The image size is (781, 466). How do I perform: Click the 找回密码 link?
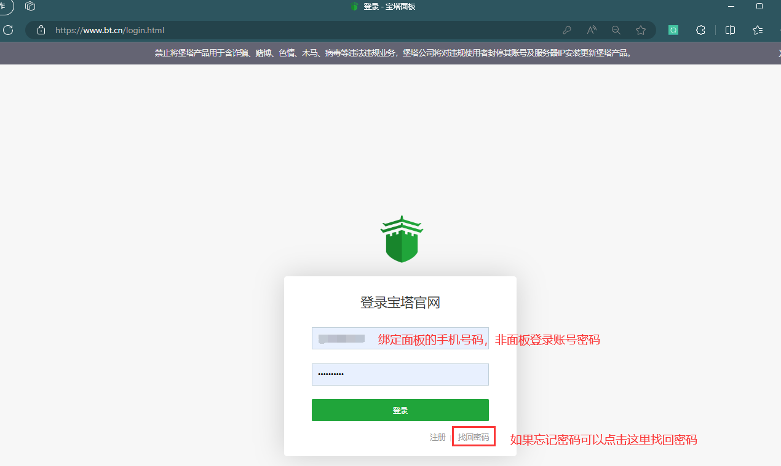[x=474, y=437]
